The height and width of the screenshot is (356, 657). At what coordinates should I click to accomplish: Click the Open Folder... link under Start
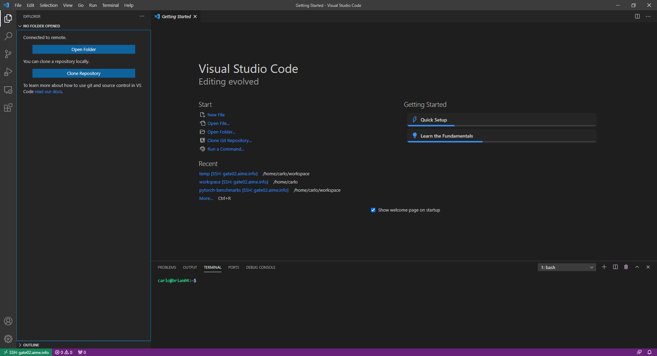(x=221, y=132)
